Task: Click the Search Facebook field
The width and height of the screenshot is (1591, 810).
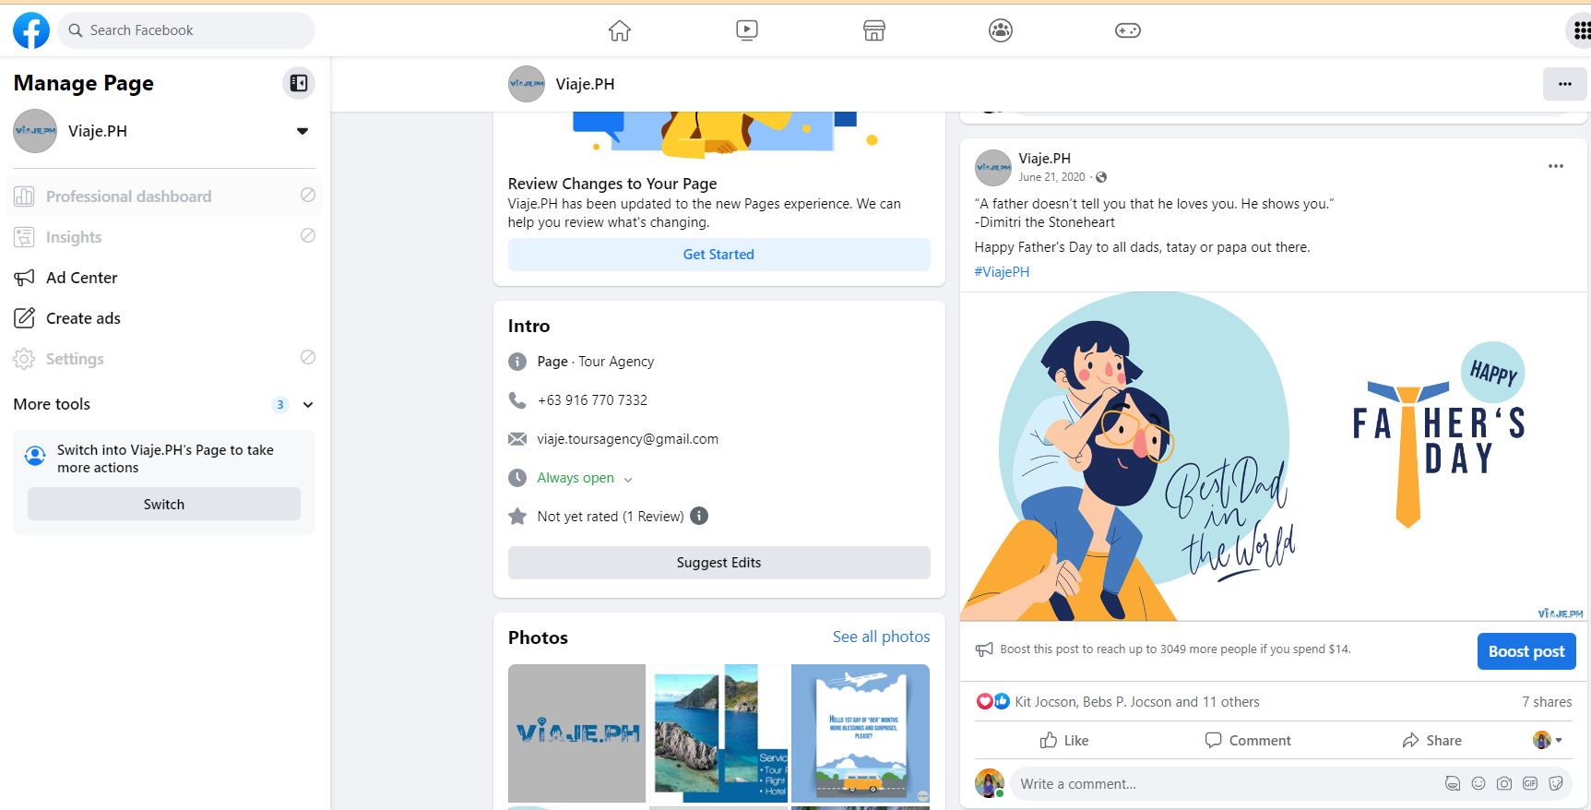Action: click(x=186, y=30)
